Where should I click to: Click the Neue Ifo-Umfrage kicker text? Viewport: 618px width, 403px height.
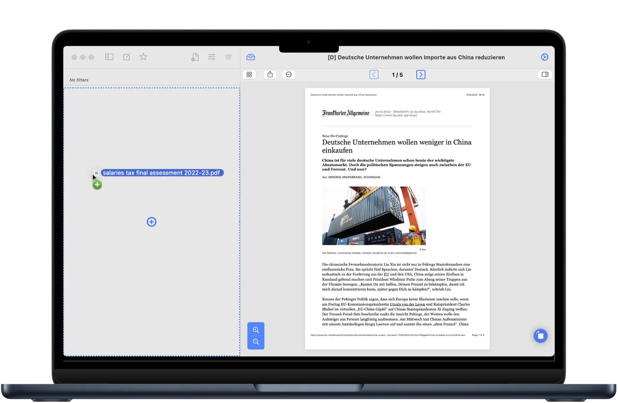point(335,136)
